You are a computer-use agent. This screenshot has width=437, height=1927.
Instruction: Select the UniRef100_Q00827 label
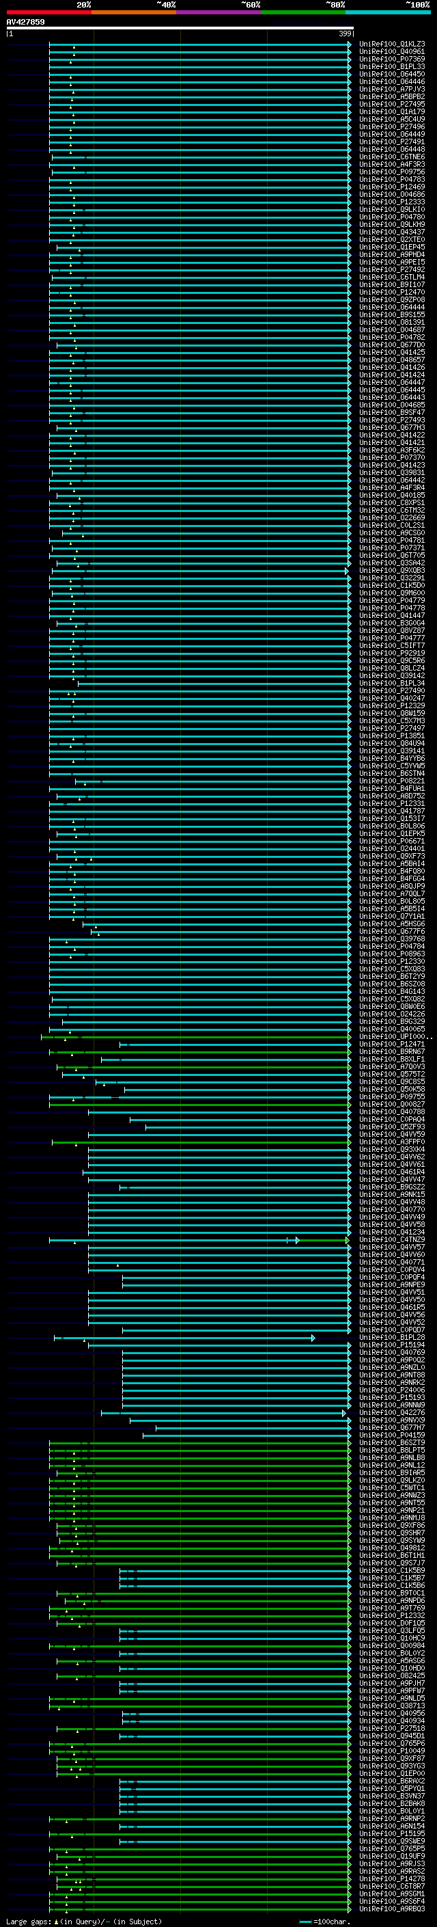click(392, 1104)
